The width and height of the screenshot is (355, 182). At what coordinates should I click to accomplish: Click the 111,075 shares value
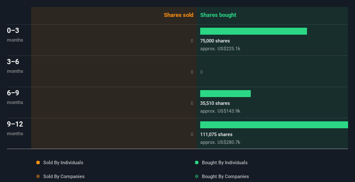216,135
